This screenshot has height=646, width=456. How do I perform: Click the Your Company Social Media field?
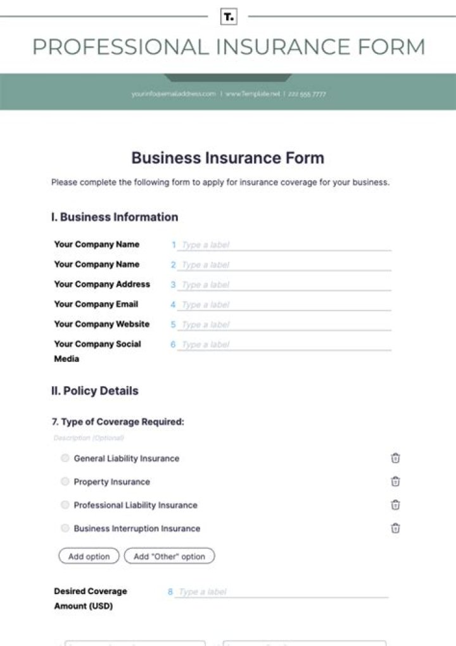[x=285, y=345]
